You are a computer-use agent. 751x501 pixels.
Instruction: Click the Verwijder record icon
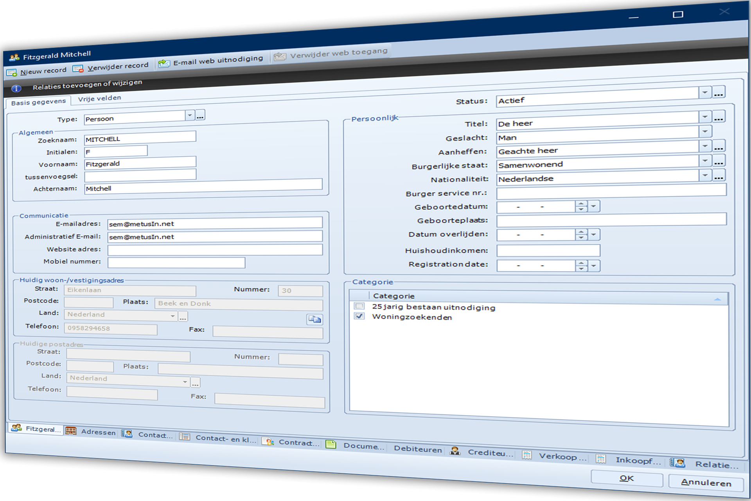click(x=78, y=69)
